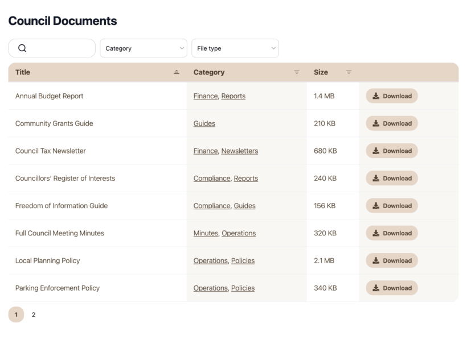The image size is (467, 344).
Task: Click the 1.4 MB size cell
Action: [324, 96]
